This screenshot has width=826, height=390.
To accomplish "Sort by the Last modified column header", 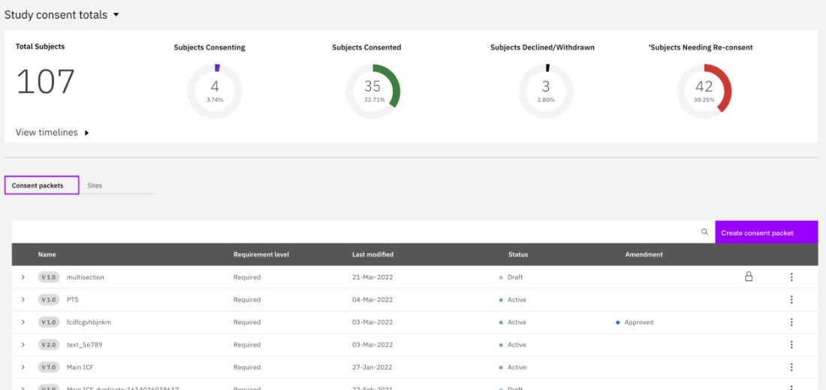I will tap(372, 255).
